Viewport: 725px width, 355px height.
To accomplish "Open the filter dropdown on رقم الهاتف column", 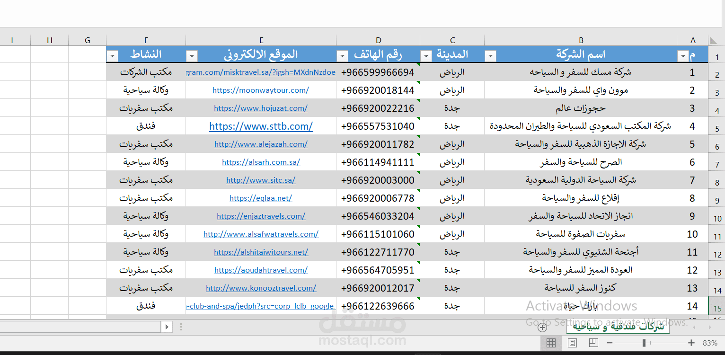I will [342, 55].
